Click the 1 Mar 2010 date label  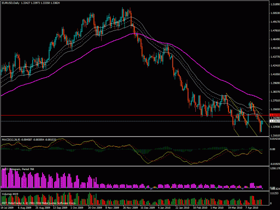(x=217, y=208)
